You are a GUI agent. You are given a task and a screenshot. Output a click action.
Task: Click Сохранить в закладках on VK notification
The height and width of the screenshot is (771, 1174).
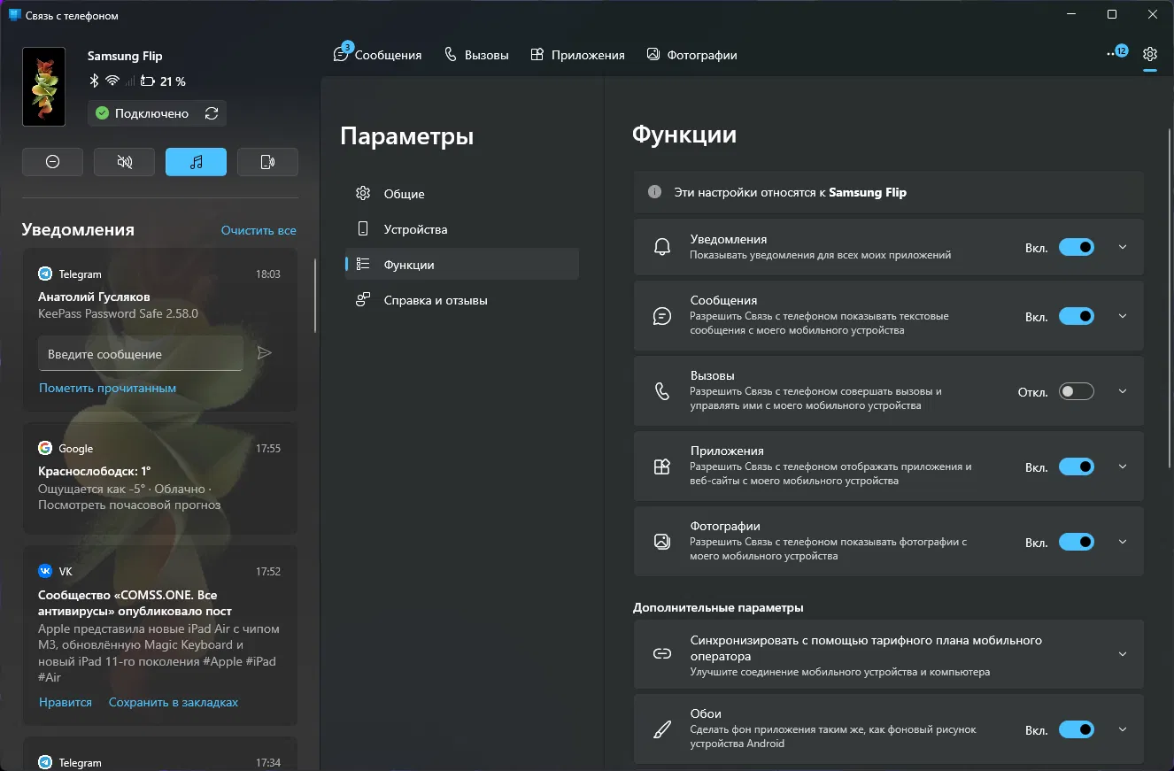174,702
